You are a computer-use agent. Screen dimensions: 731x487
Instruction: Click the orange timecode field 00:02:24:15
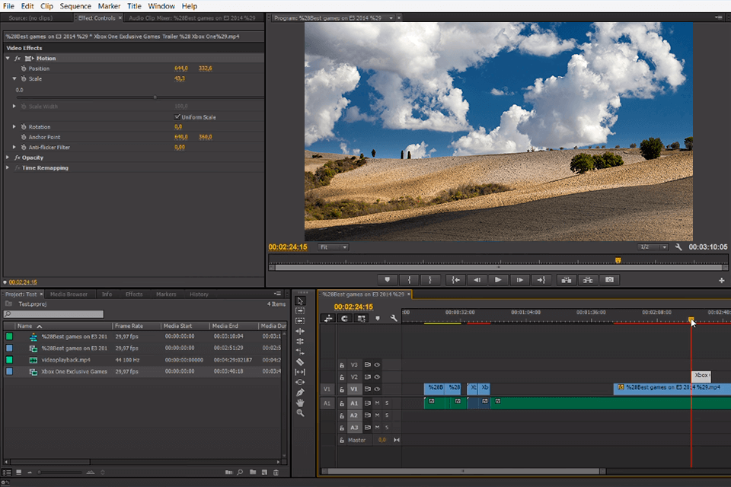coord(286,247)
